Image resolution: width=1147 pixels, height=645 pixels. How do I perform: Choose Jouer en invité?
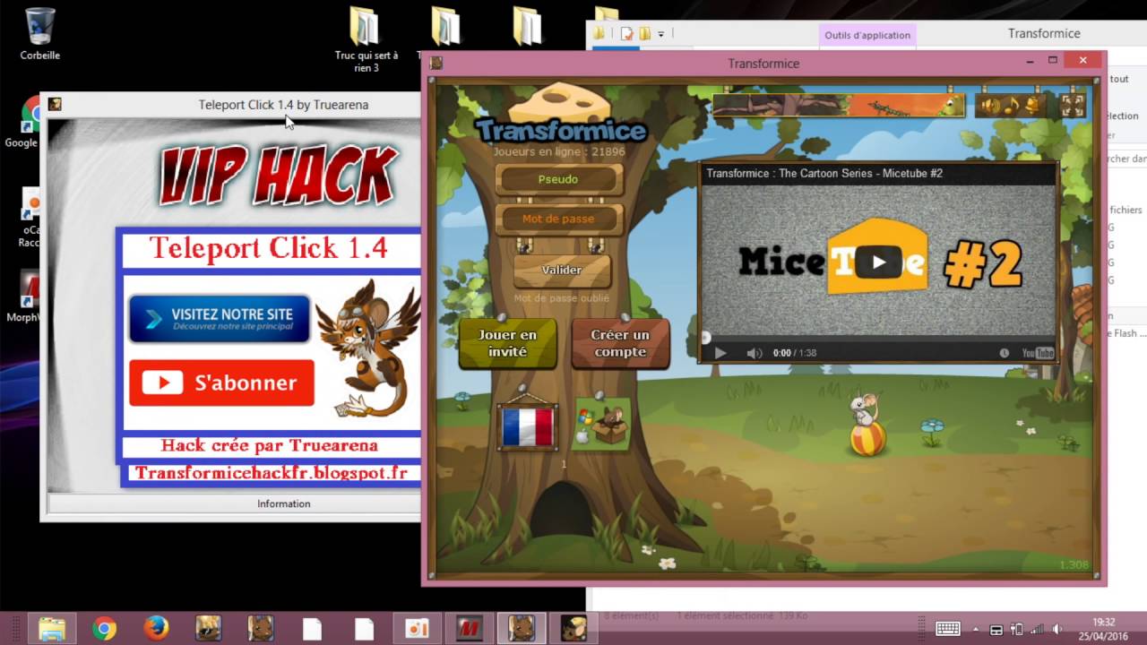(x=507, y=343)
